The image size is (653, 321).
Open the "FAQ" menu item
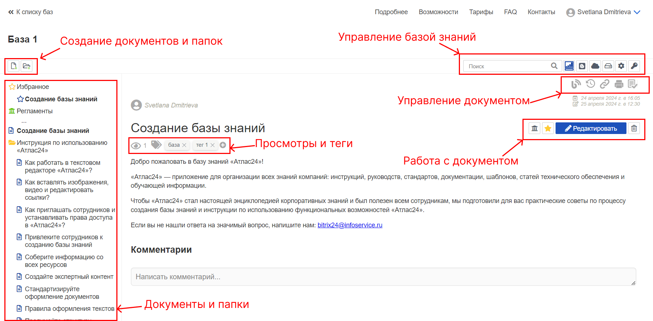(510, 12)
